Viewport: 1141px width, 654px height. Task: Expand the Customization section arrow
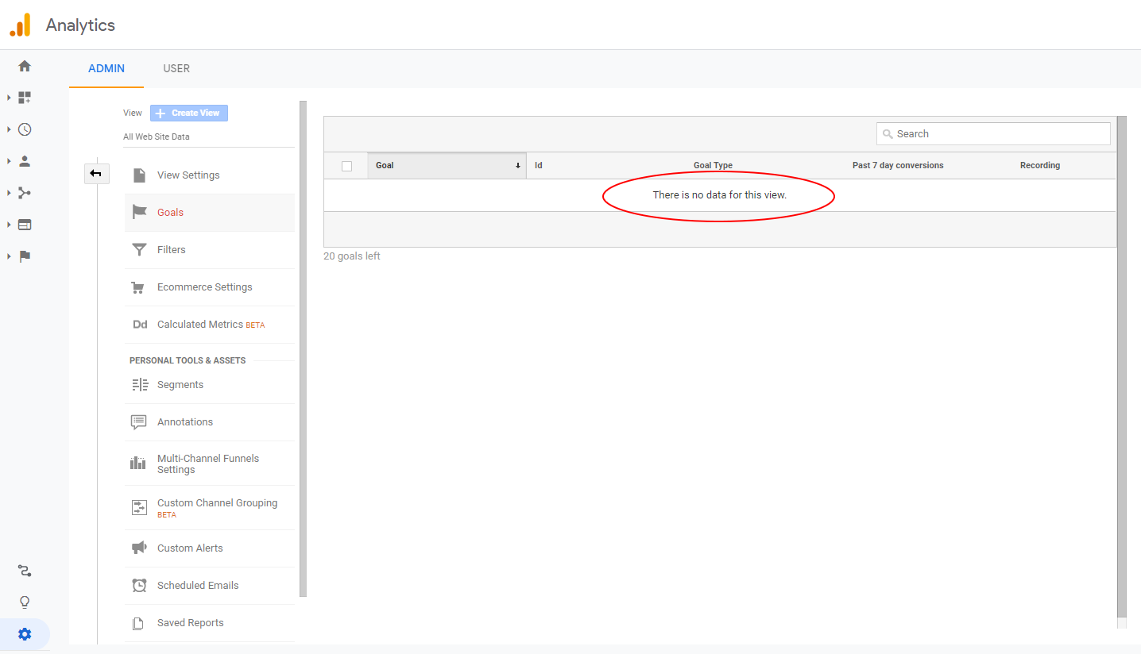pyautogui.click(x=9, y=98)
